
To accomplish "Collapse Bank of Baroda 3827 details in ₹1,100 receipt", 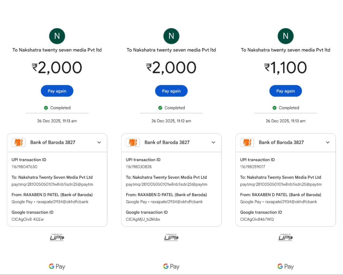I will coord(328,142).
